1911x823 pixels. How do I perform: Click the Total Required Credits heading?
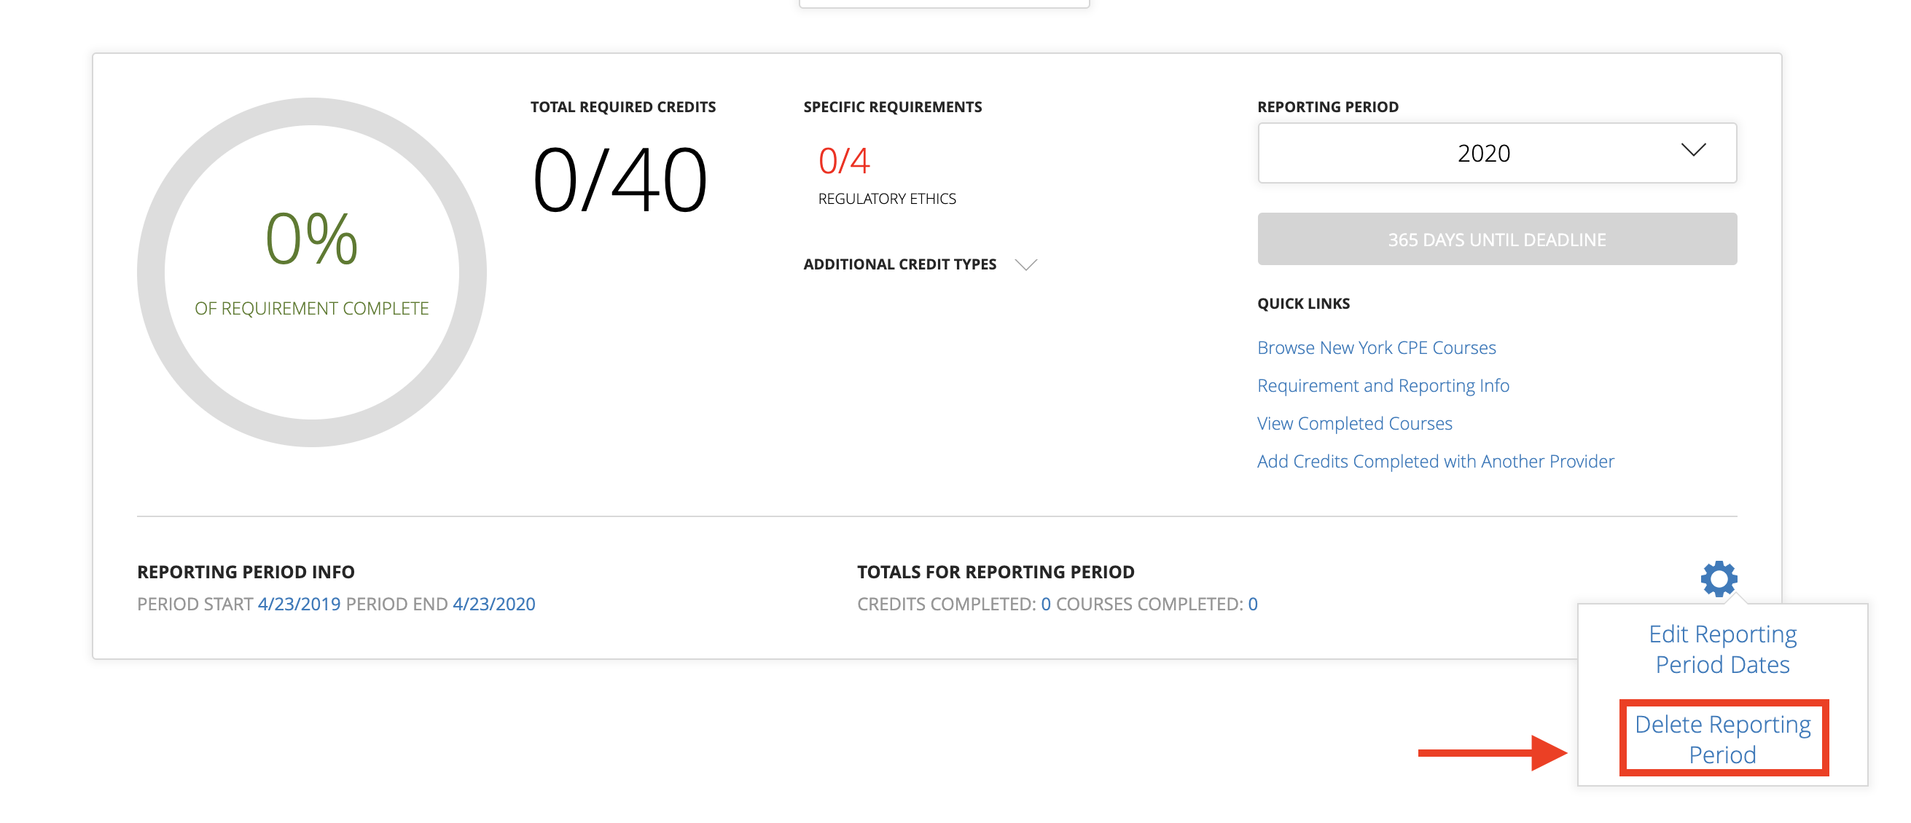(622, 107)
